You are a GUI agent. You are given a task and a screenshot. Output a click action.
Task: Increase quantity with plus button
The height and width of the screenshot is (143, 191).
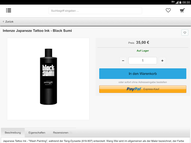(162, 61)
